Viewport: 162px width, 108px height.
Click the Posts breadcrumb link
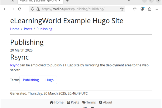[28, 29]
